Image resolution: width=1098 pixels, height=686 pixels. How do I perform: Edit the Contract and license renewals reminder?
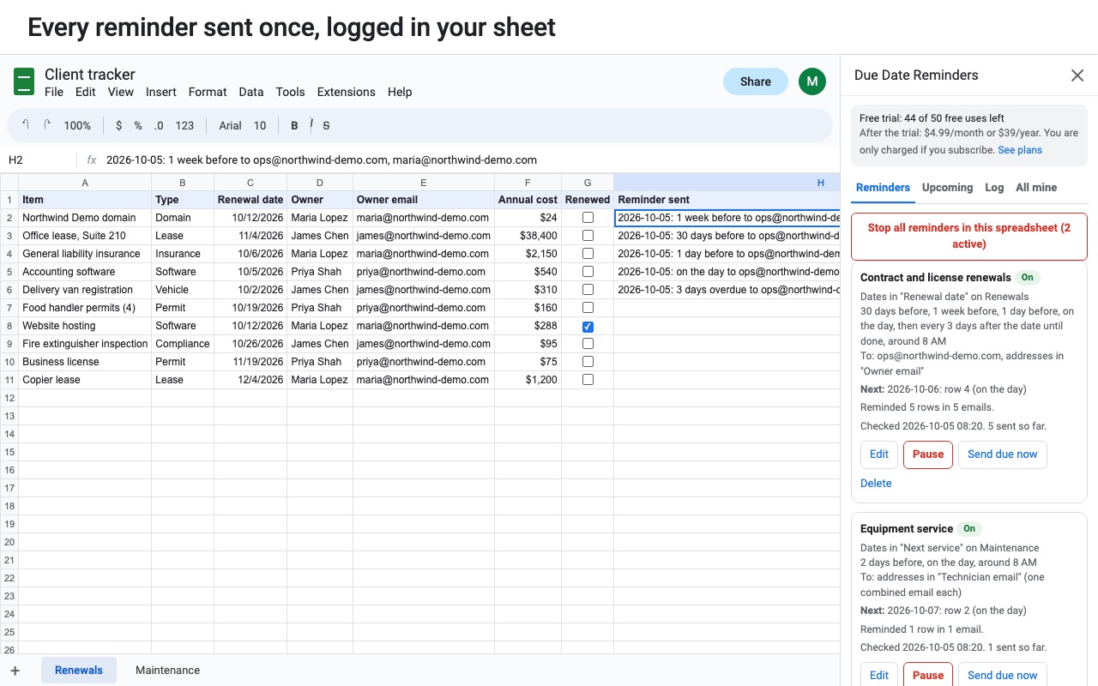click(x=879, y=454)
